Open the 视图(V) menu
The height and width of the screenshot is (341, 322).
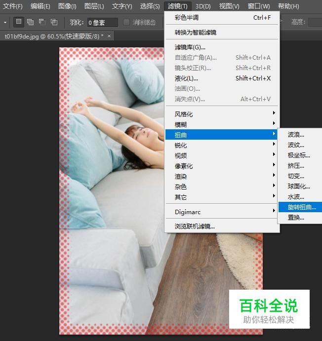pyautogui.click(x=229, y=6)
